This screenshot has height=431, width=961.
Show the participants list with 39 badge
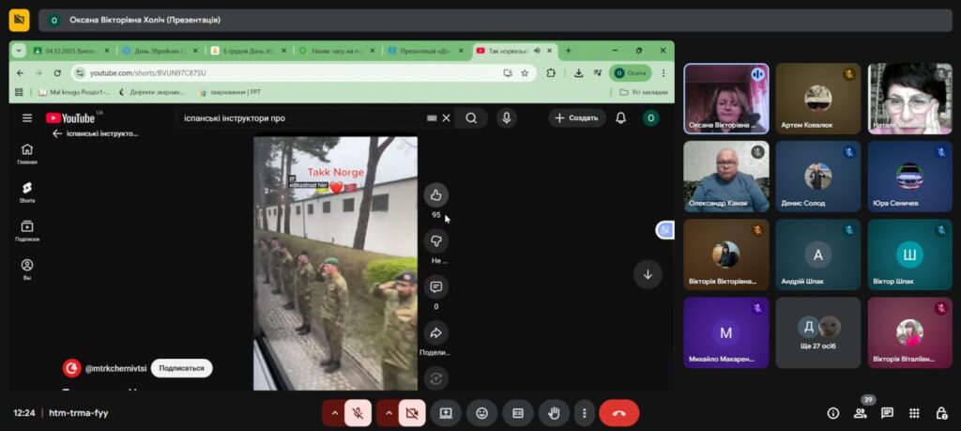click(860, 413)
